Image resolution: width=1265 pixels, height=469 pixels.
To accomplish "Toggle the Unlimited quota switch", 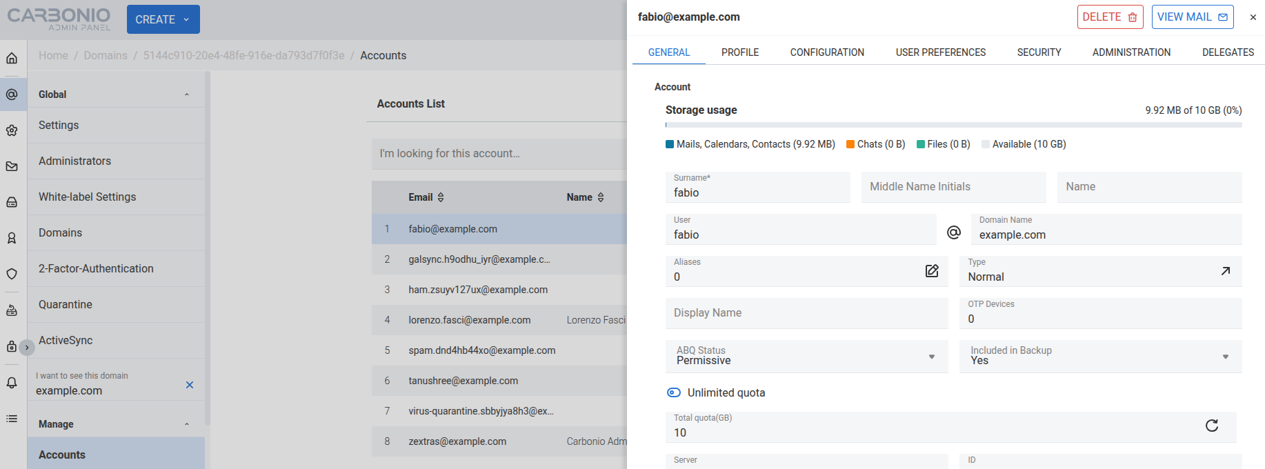I will (x=674, y=392).
